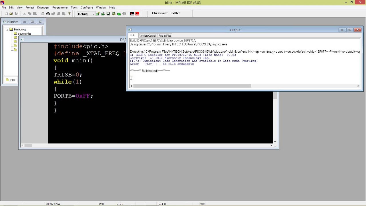
Task: Open the Debugger menu
Action: pyautogui.click(x=43, y=7)
